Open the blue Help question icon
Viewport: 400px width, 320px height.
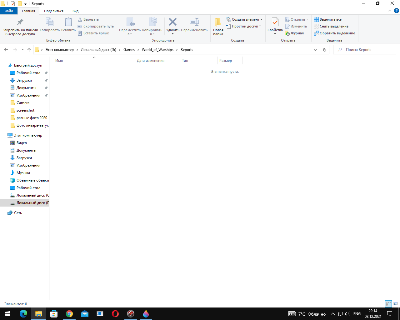(396, 11)
